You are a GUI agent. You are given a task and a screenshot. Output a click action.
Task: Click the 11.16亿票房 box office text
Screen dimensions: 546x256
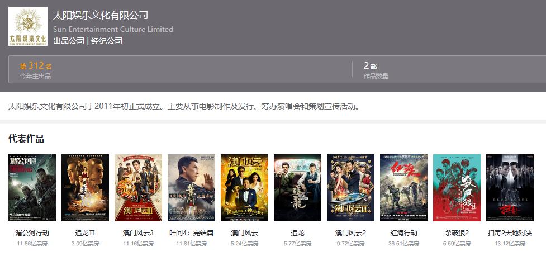coord(138,244)
